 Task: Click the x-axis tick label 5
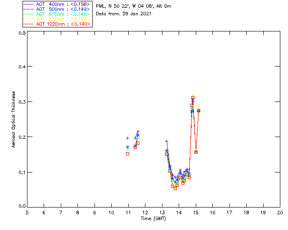coord(27,212)
